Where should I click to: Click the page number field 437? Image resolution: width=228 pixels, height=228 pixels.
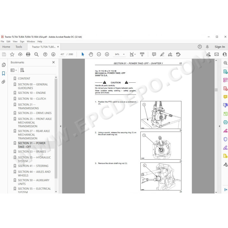pos(63,54)
